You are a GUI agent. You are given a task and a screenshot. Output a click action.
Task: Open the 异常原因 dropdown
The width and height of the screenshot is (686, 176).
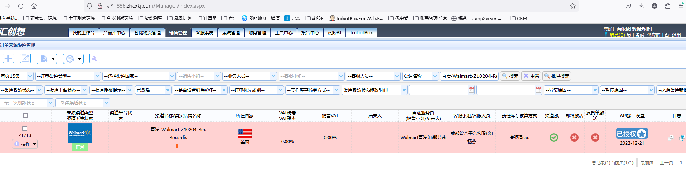(x=571, y=90)
